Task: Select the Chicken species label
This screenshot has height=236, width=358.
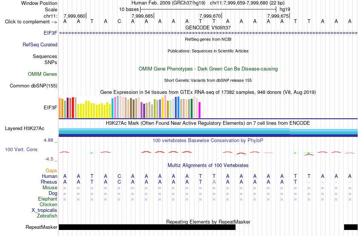Action: [48, 204]
